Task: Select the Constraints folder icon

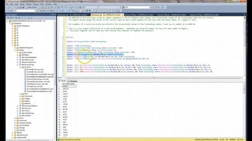Action: click(x=23, y=96)
